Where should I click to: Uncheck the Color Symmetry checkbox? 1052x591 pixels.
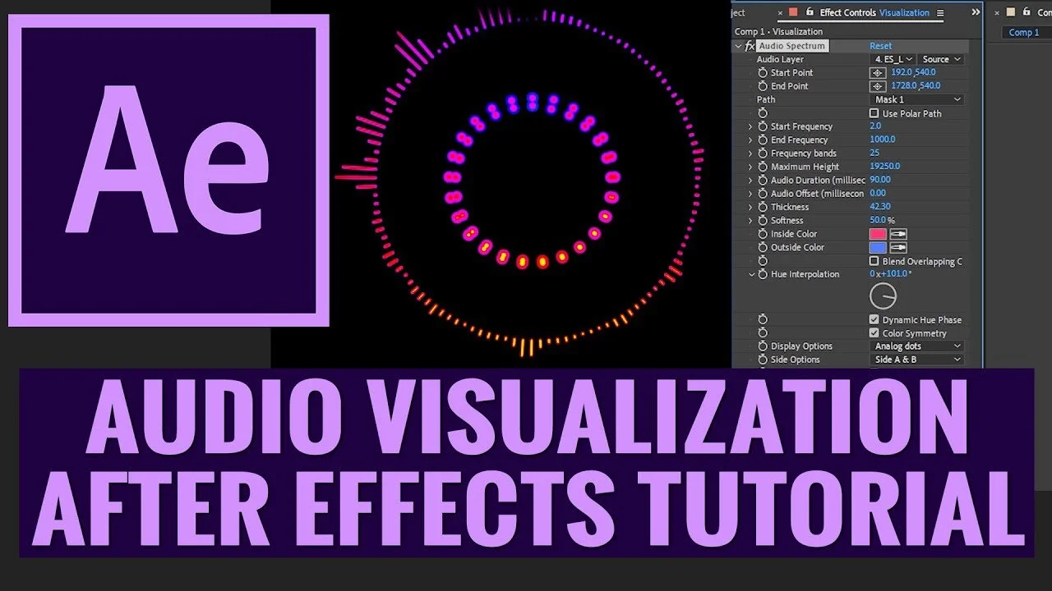(874, 332)
